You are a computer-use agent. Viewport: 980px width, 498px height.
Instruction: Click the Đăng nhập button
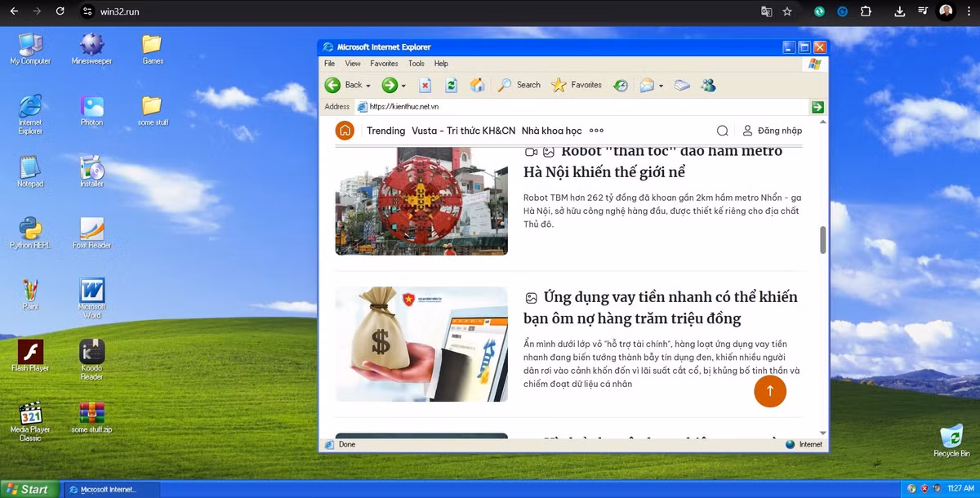pyautogui.click(x=774, y=130)
